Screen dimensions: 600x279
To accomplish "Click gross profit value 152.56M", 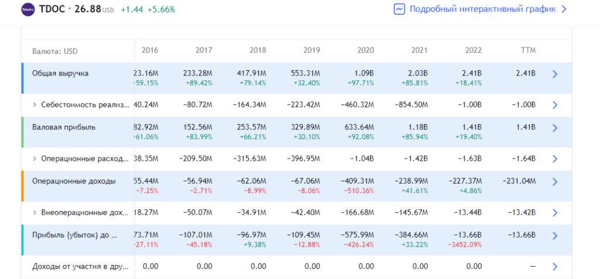I will (197, 128).
